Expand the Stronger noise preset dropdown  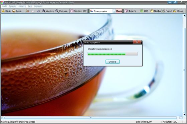coord(114,11)
